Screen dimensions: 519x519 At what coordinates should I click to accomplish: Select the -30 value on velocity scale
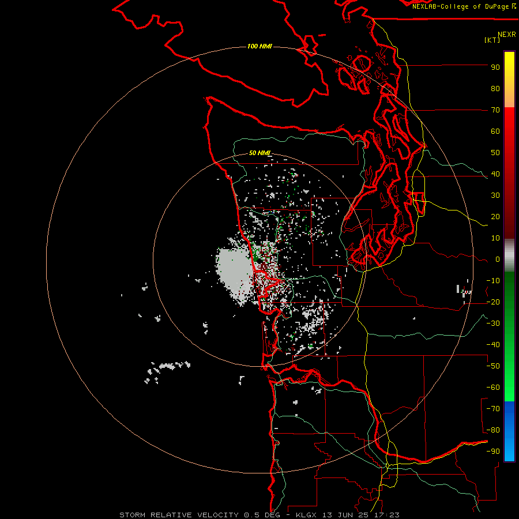[x=493, y=324]
